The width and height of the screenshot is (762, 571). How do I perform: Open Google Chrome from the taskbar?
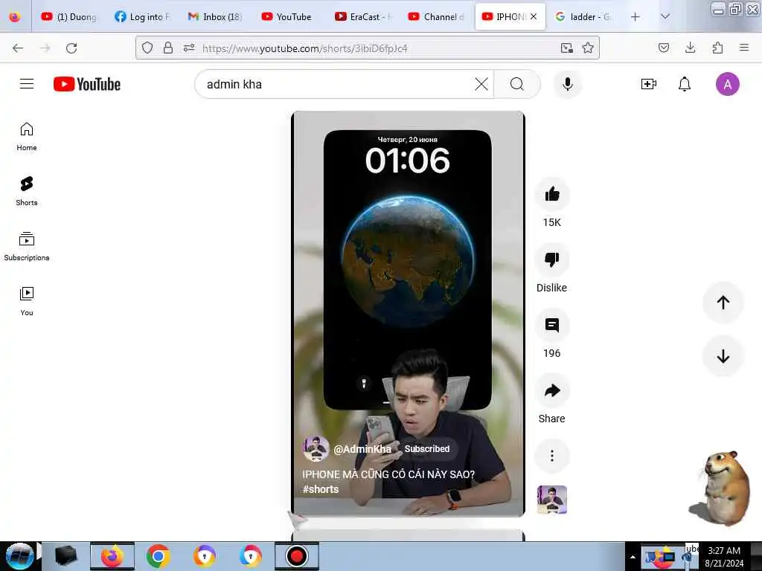click(x=158, y=556)
